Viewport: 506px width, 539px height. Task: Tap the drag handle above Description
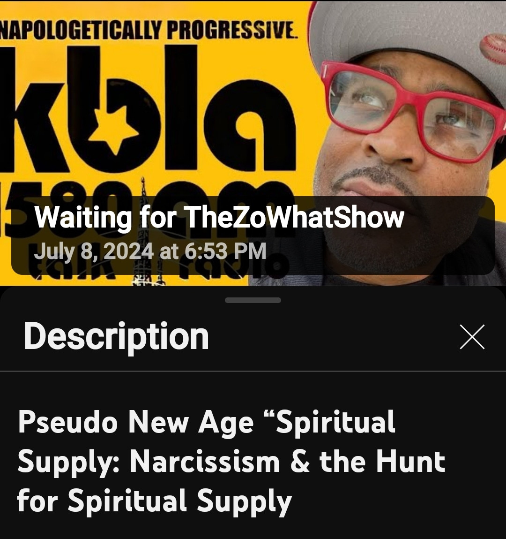pos(253,300)
